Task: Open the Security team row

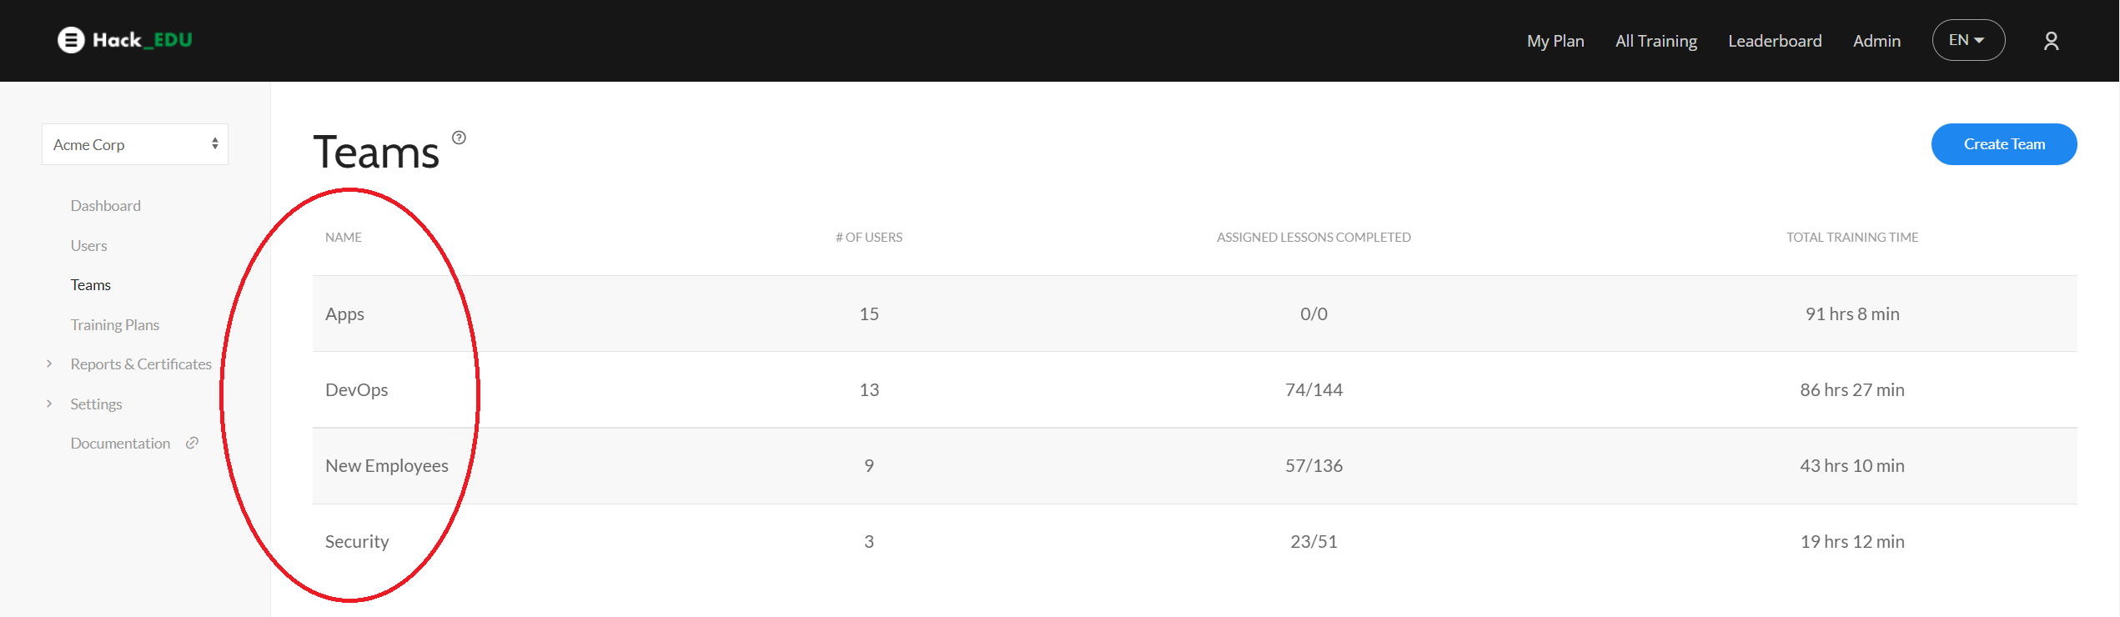Action: (357, 541)
